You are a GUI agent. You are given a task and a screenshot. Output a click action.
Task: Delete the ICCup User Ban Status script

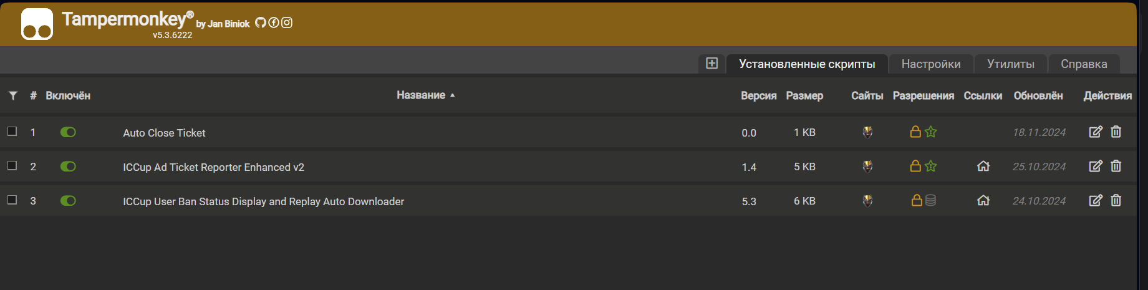coord(1116,200)
